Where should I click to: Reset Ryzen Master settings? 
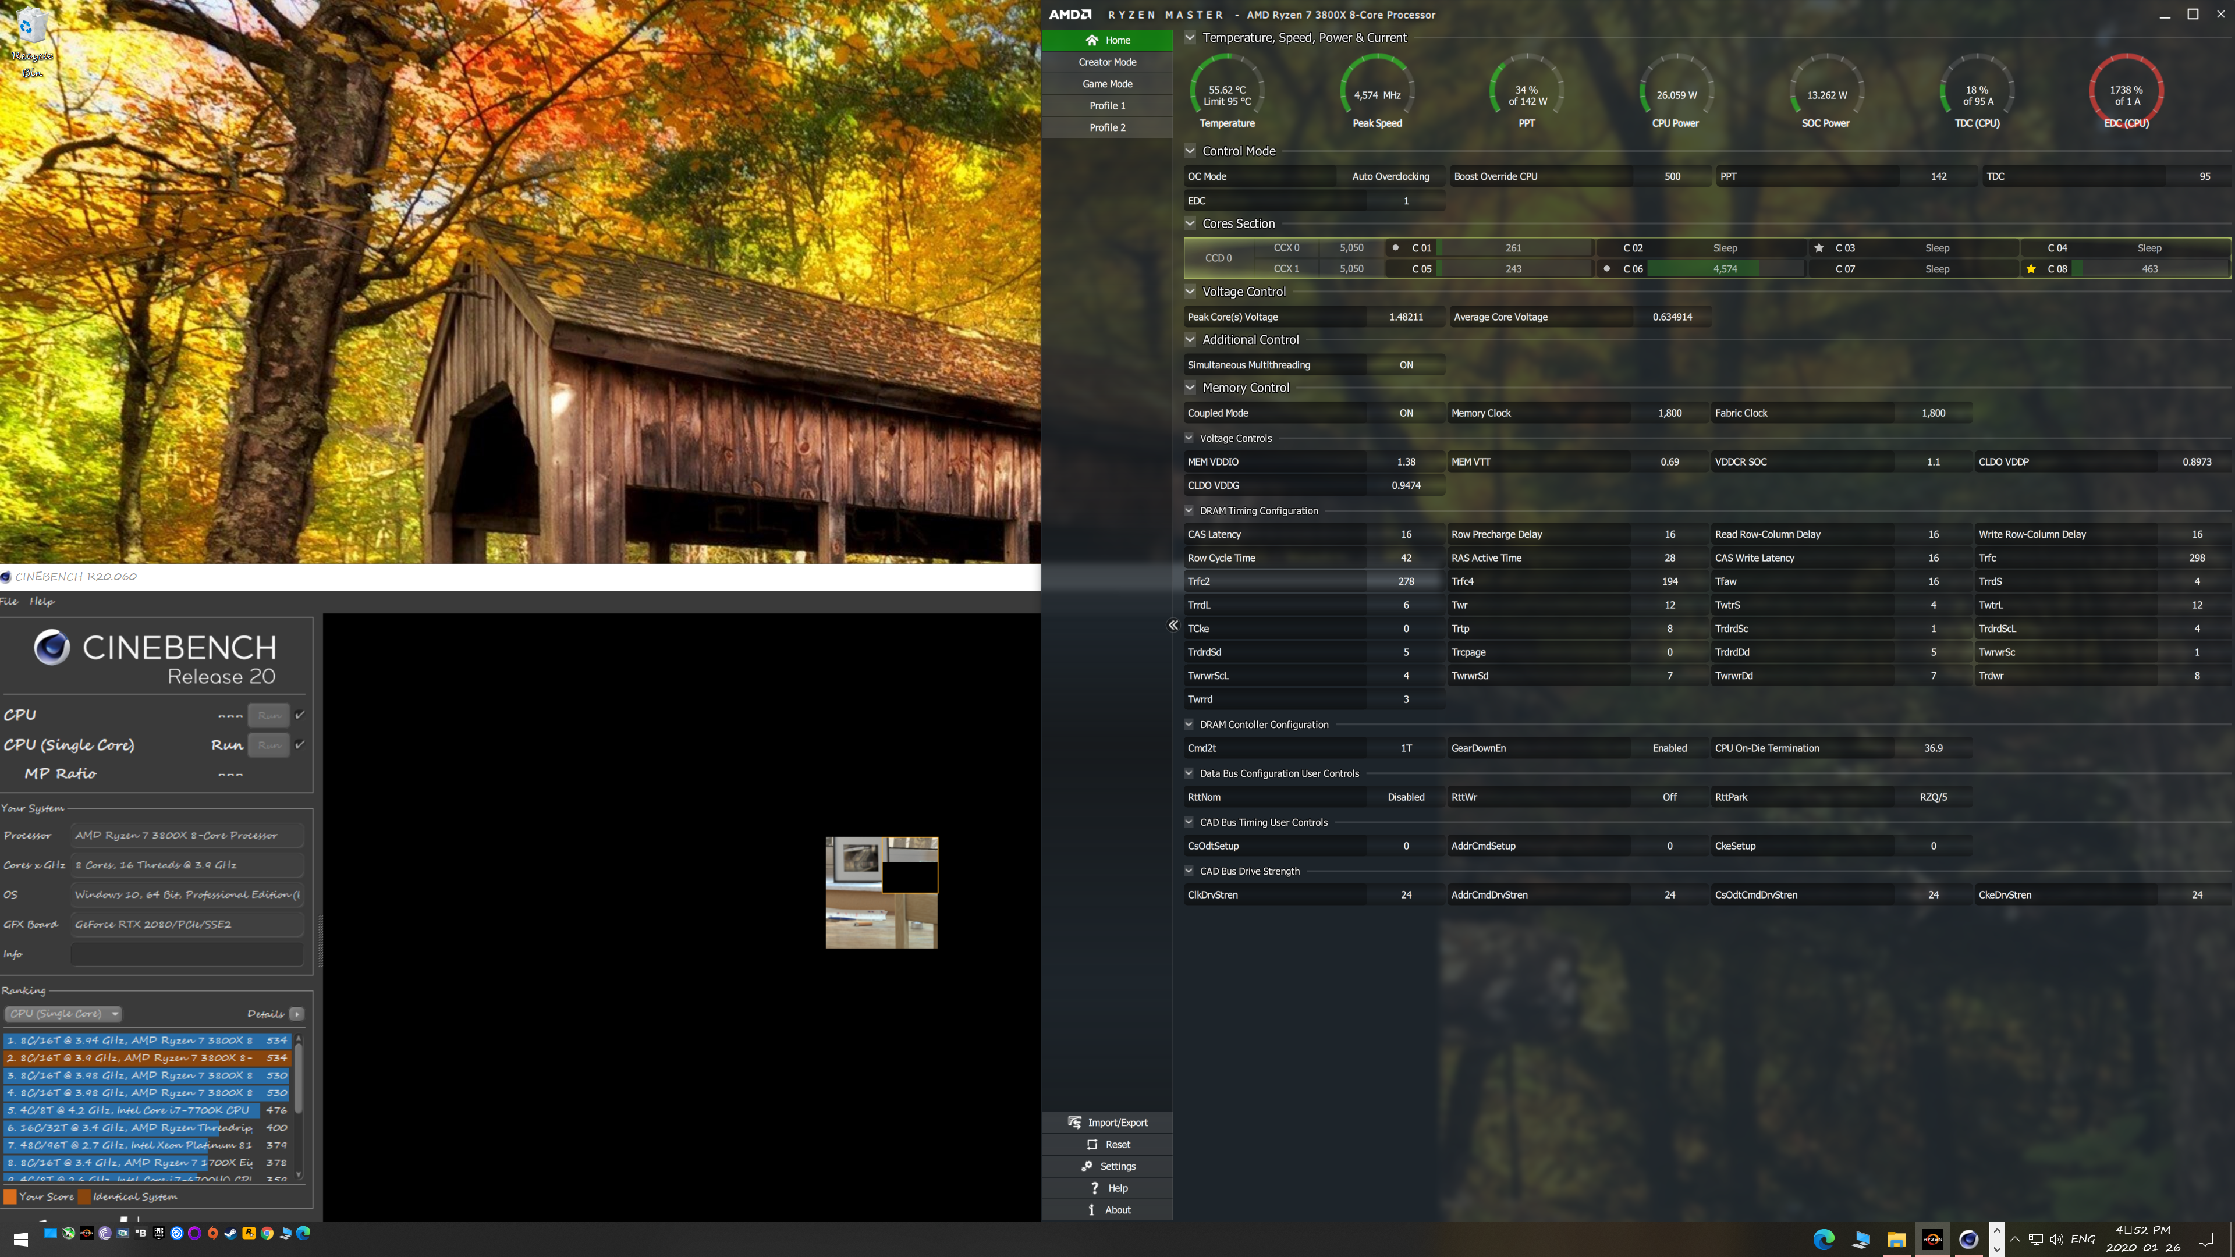pos(1107,1144)
